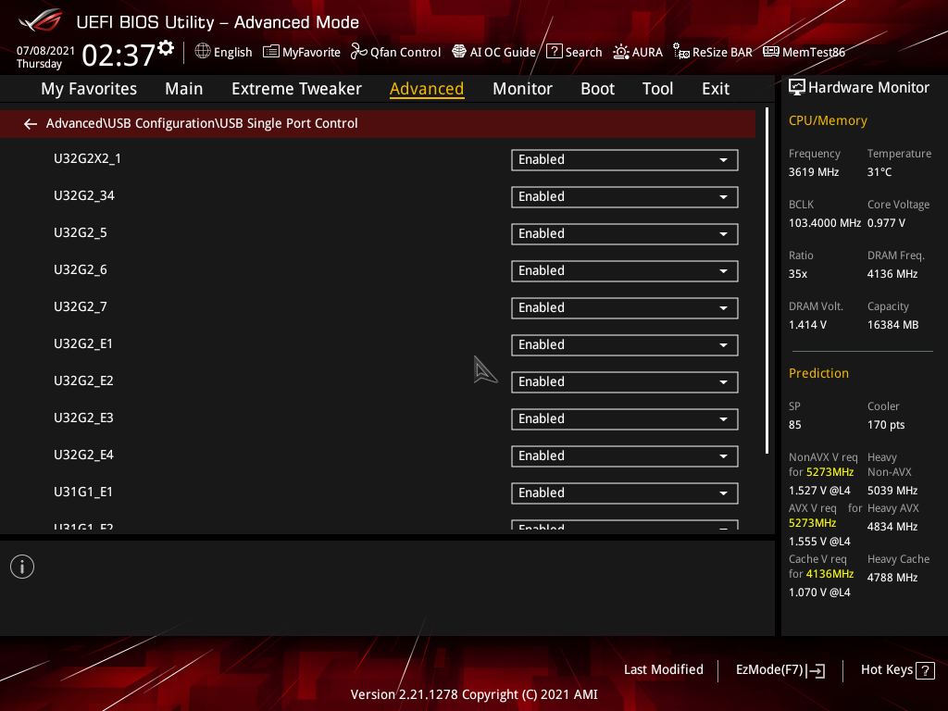Open the Exit tab
This screenshot has height=711, width=948.
tap(716, 89)
